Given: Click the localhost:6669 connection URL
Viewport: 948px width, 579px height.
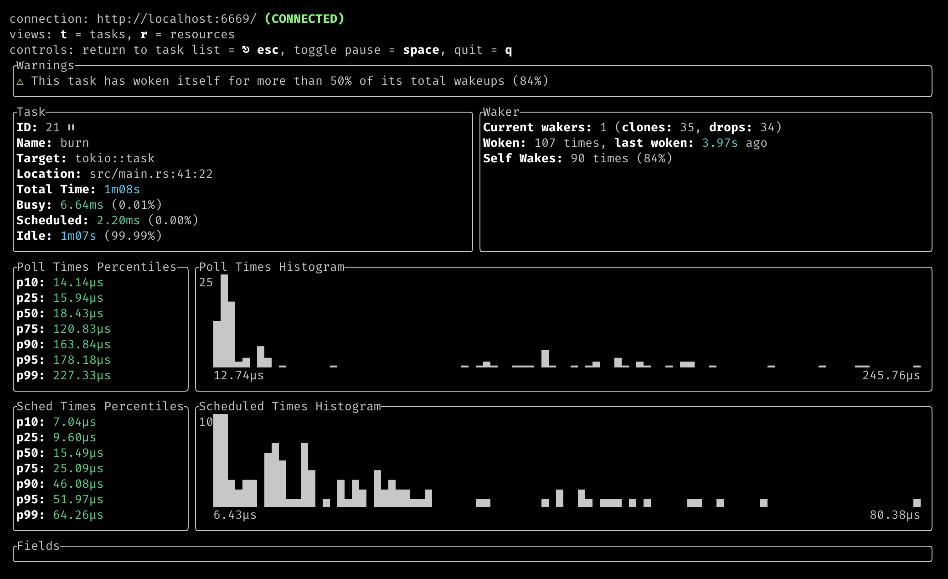Looking at the screenshot, I should pos(177,19).
